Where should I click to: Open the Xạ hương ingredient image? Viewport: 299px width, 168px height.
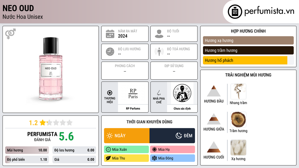coord(238,147)
